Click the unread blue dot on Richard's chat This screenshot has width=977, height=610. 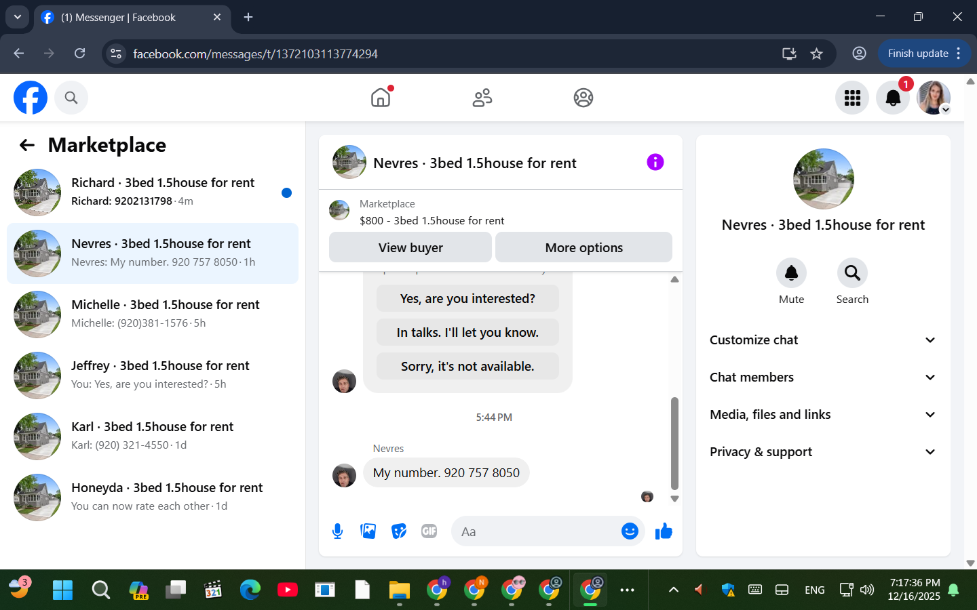(286, 192)
